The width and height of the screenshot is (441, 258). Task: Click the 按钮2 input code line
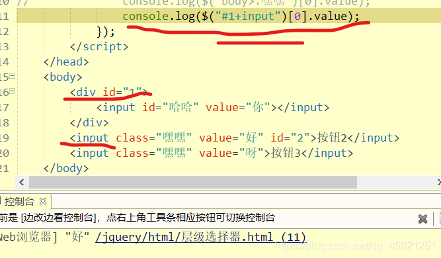pos(235,138)
